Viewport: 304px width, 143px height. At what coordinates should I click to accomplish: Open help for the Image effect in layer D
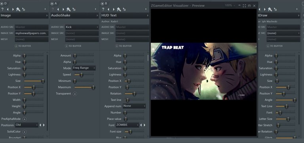pyautogui.click(x=2, y=9)
